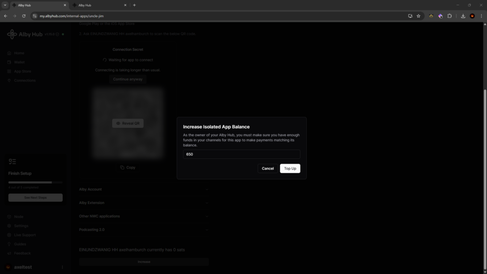
Task: Open a new browser tab
Action: (134, 5)
